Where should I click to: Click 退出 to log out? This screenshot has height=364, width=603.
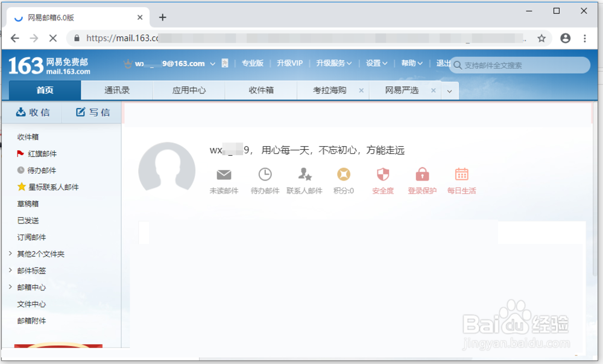[443, 63]
